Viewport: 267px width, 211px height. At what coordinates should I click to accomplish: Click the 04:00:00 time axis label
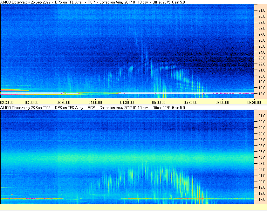pyautogui.click(x=95, y=103)
